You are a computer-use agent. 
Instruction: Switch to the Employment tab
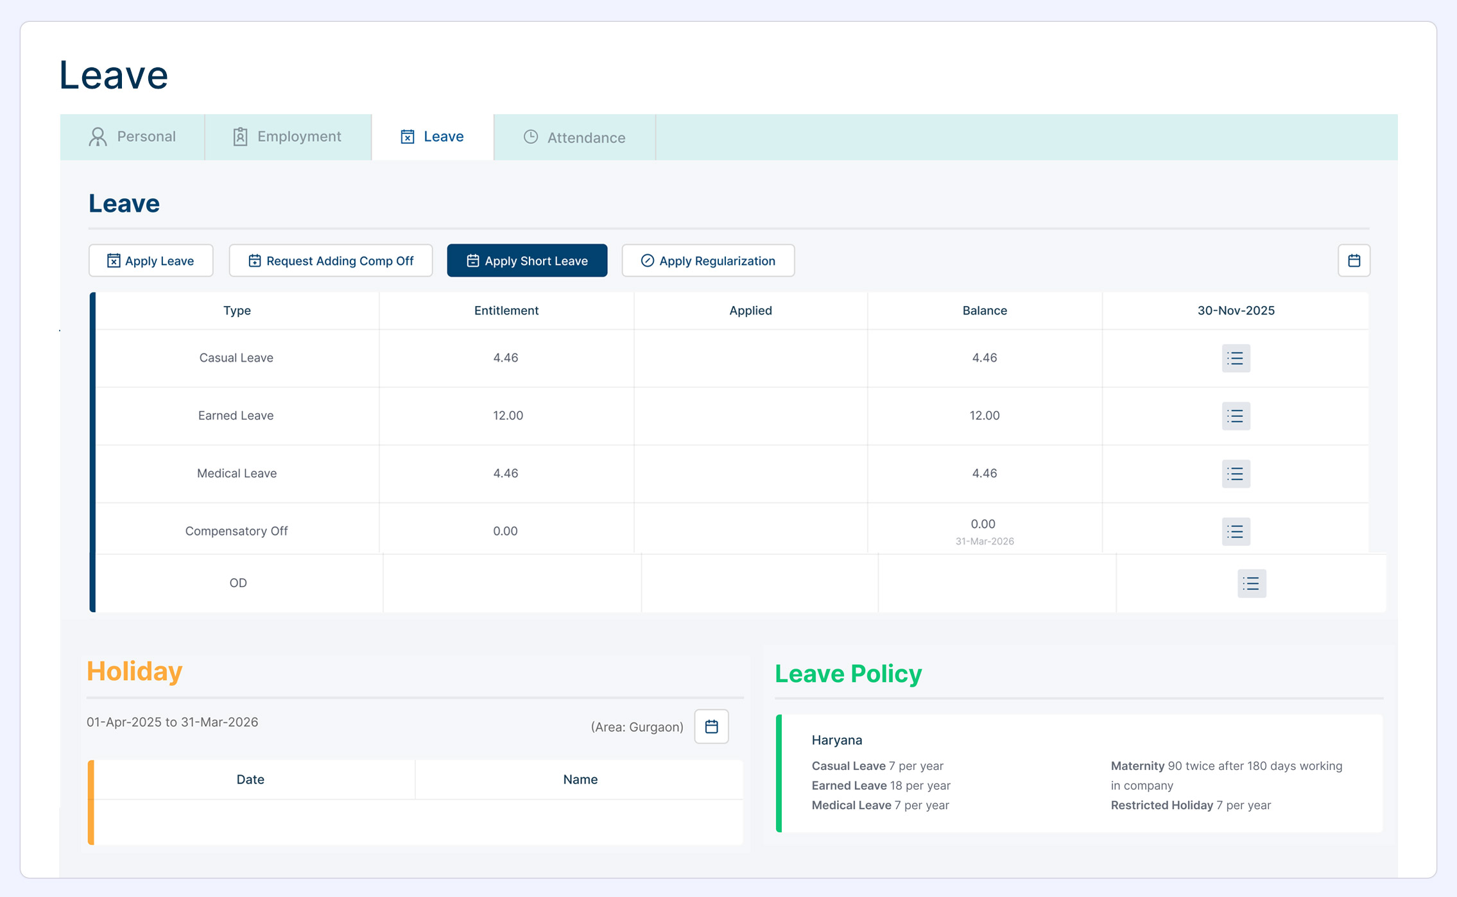pyautogui.click(x=288, y=137)
